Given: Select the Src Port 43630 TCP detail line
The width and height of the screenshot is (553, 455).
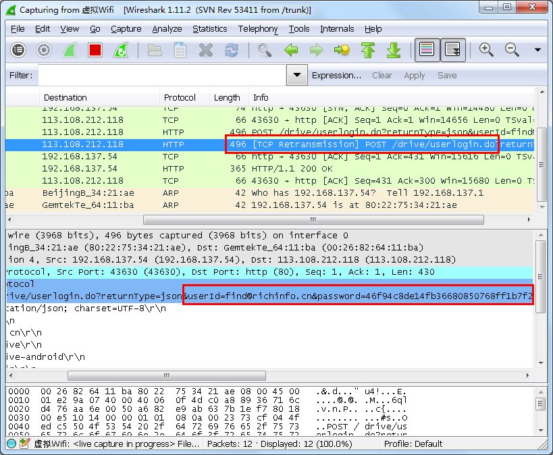Looking at the screenshot, I should point(269,272).
